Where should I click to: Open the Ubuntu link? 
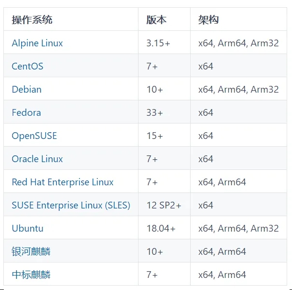(28, 228)
